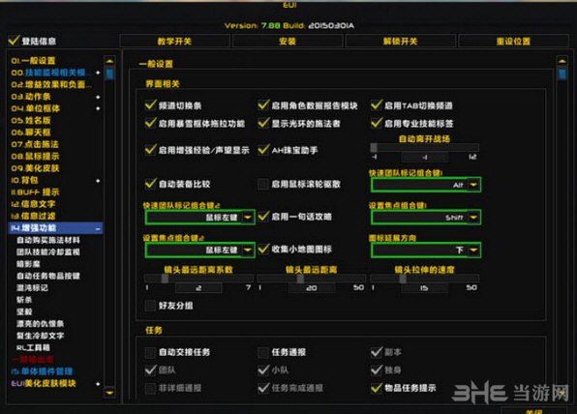The image size is (577, 414).
Task: Enable the 好友分组 checkbox
Action: [150, 306]
